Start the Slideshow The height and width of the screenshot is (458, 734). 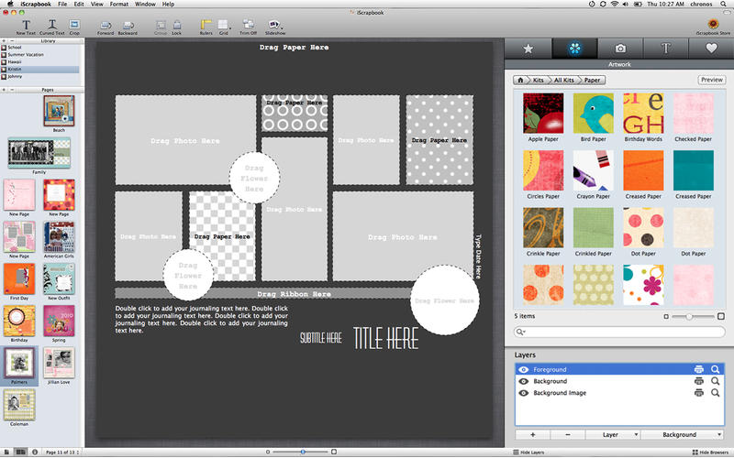tap(275, 24)
